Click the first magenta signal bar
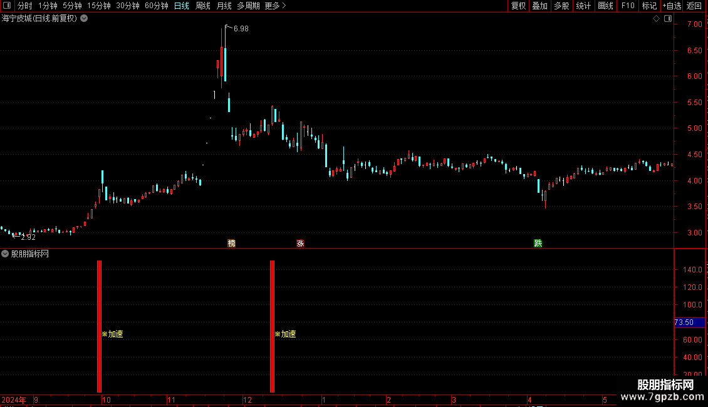The height and width of the screenshot is (407, 708). 100,326
